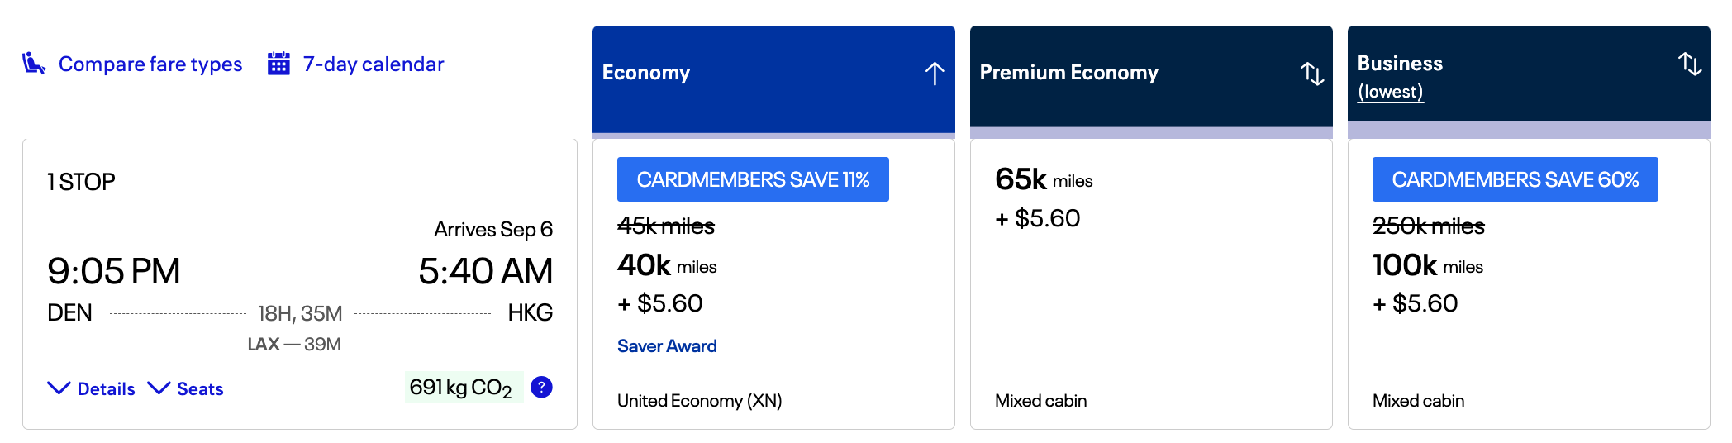Click the 691 kg CO2 emissions label

tap(461, 388)
